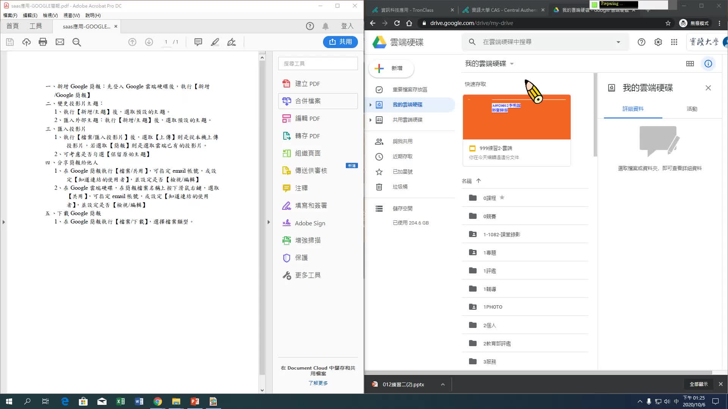The width and height of the screenshot is (728, 409).
Task: Click the Acrobat document vertical scrollbar
Action: coord(262,218)
